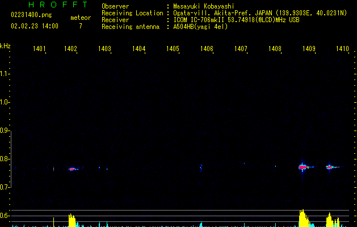Select the Ogata-vill. Akita-Pref. JAPAN location text

(x=260, y=13)
